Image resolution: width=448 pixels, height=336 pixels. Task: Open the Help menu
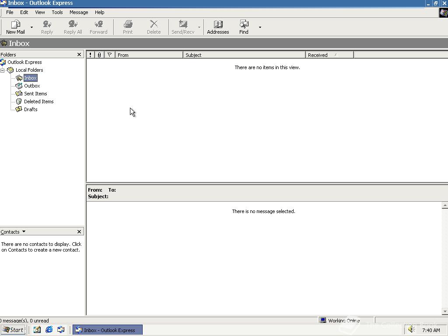coord(99,12)
